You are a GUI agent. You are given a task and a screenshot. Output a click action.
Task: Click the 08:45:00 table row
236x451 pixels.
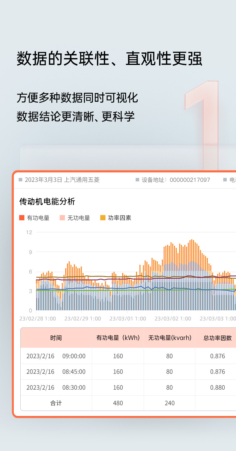(128, 372)
